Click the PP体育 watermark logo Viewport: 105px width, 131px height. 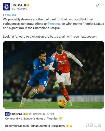pos(94,125)
